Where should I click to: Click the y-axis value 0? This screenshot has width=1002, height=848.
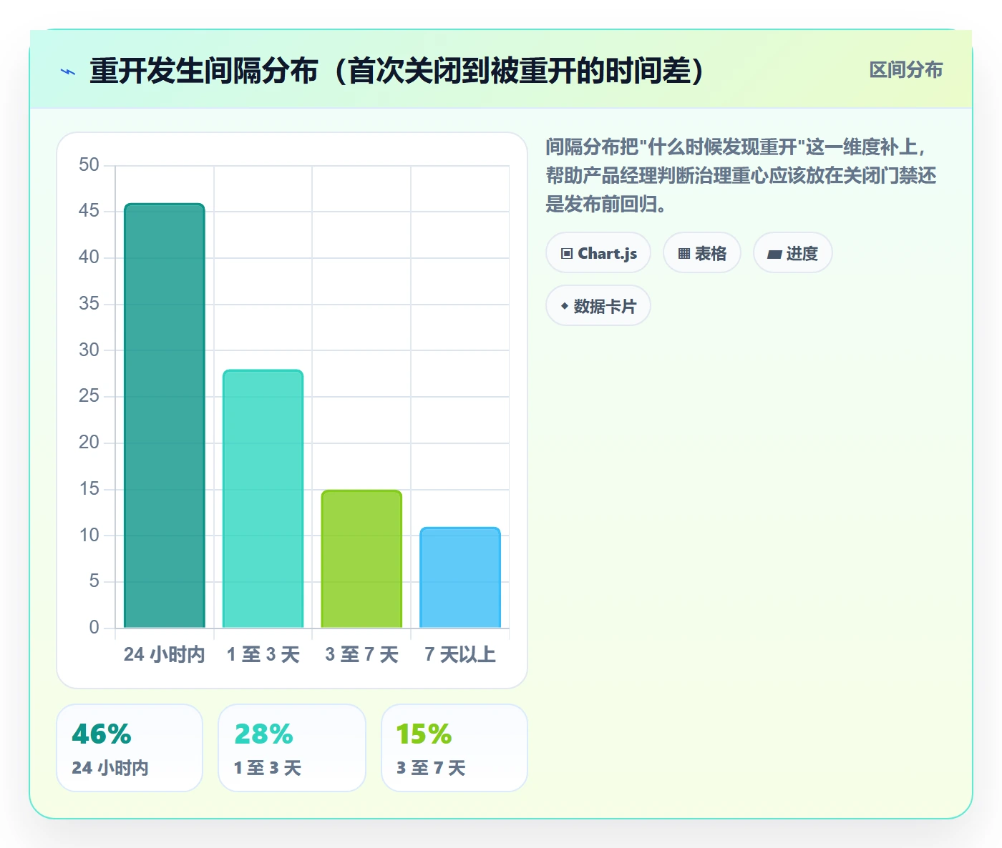pyautogui.click(x=94, y=628)
